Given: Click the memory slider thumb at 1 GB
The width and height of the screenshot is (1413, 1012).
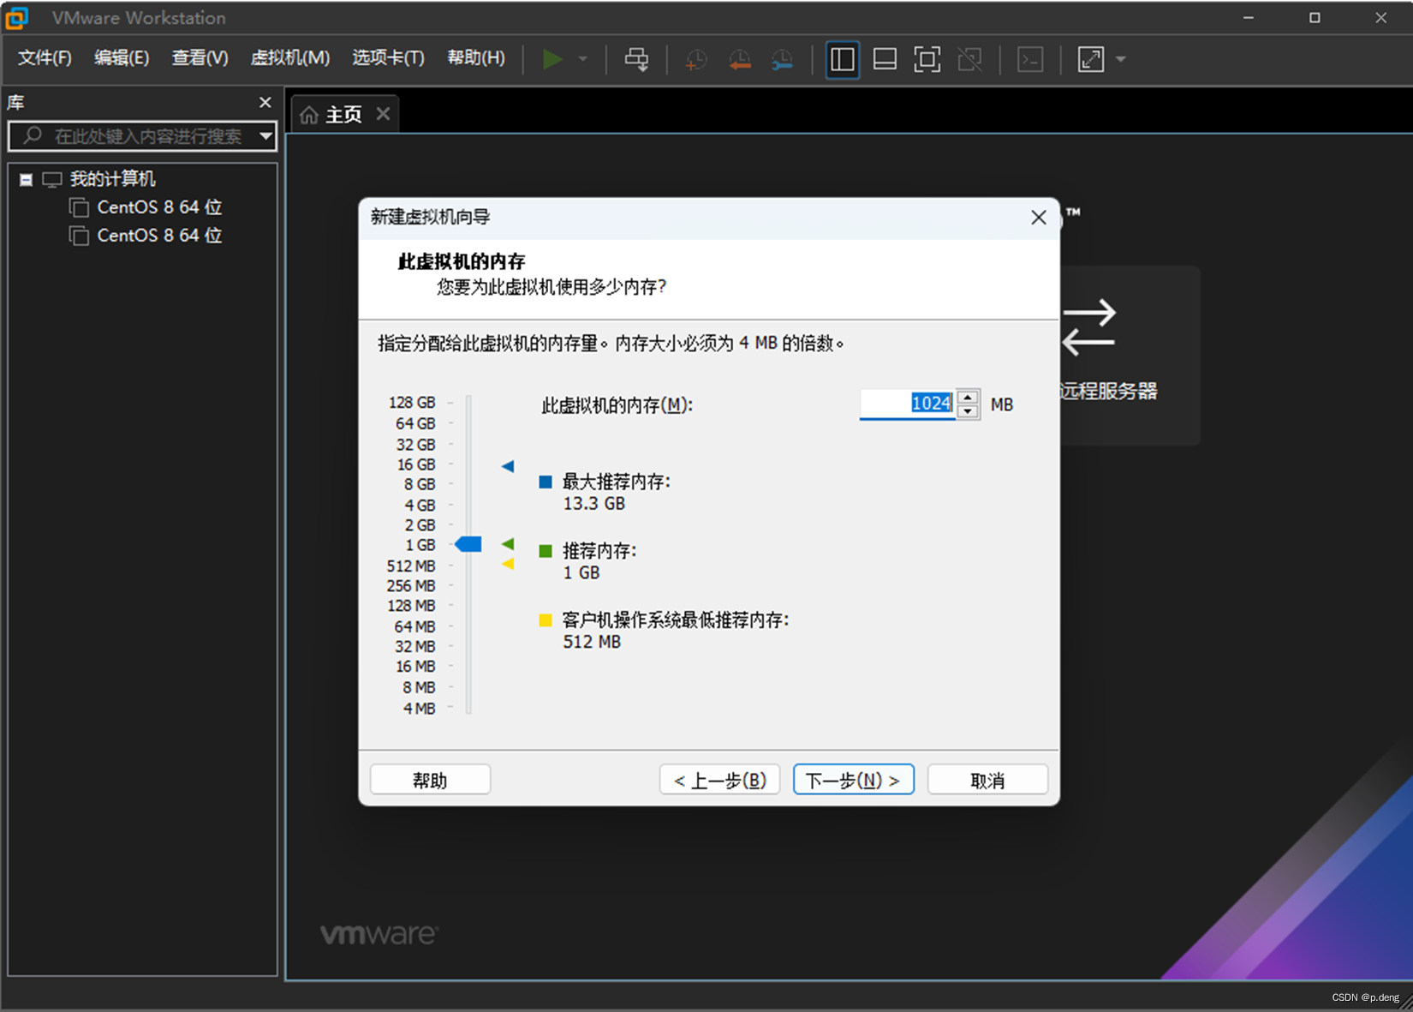Looking at the screenshot, I should coord(468,544).
